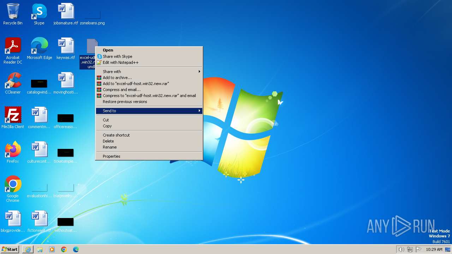Open Windows Explorer from the taskbar
This screenshot has width=452, height=254.
(40, 249)
